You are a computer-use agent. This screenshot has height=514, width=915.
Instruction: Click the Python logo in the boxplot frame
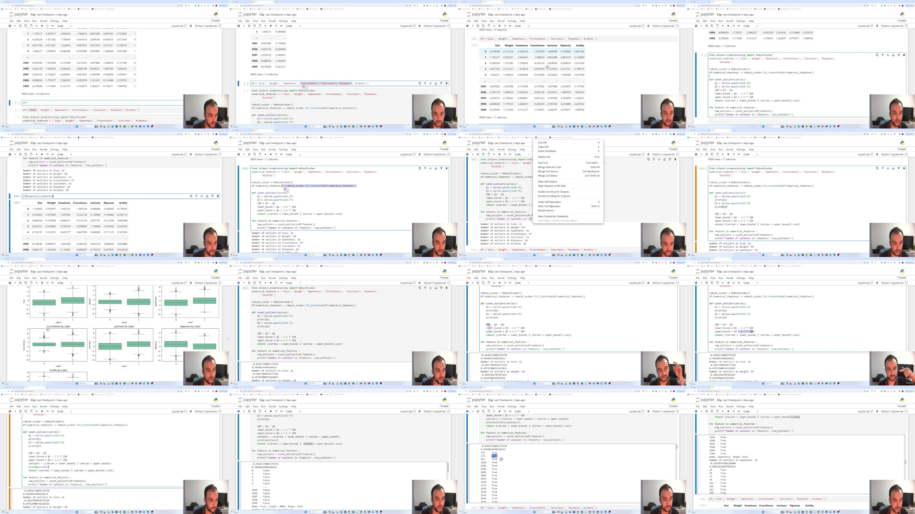pos(216,271)
